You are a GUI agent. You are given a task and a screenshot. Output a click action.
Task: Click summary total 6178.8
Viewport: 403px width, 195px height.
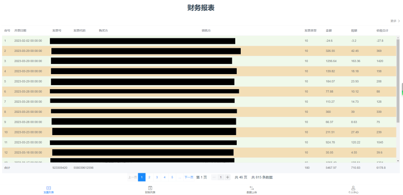pyautogui.click(x=381, y=168)
